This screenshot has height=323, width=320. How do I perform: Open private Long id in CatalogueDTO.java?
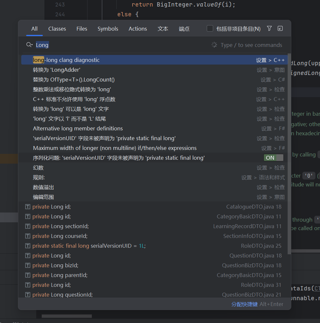point(154,207)
